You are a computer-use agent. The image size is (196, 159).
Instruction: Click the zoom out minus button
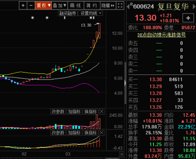31,5
